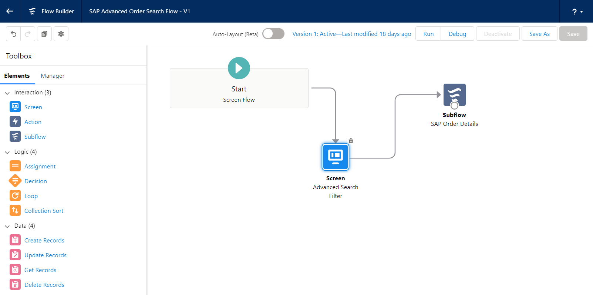This screenshot has width=593, height=295.
Task: Click the Get Records link text
Action: (40, 270)
